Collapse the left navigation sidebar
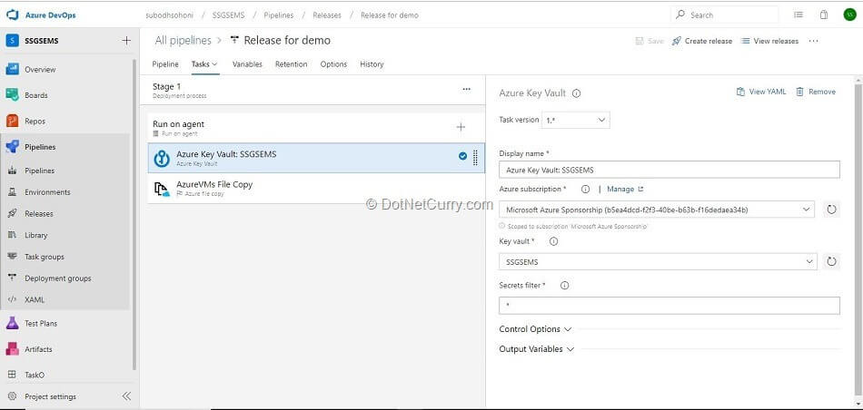863x410 pixels. point(126,396)
